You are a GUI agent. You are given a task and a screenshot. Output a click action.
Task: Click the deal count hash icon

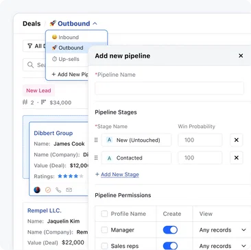click(25, 102)
